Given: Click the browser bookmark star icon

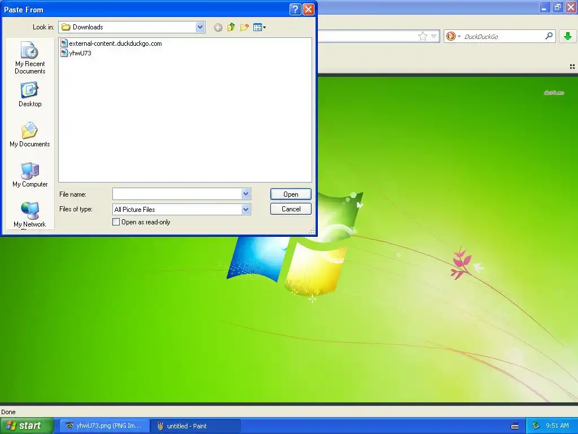Looking at the screenshot, I should [422, 36].
